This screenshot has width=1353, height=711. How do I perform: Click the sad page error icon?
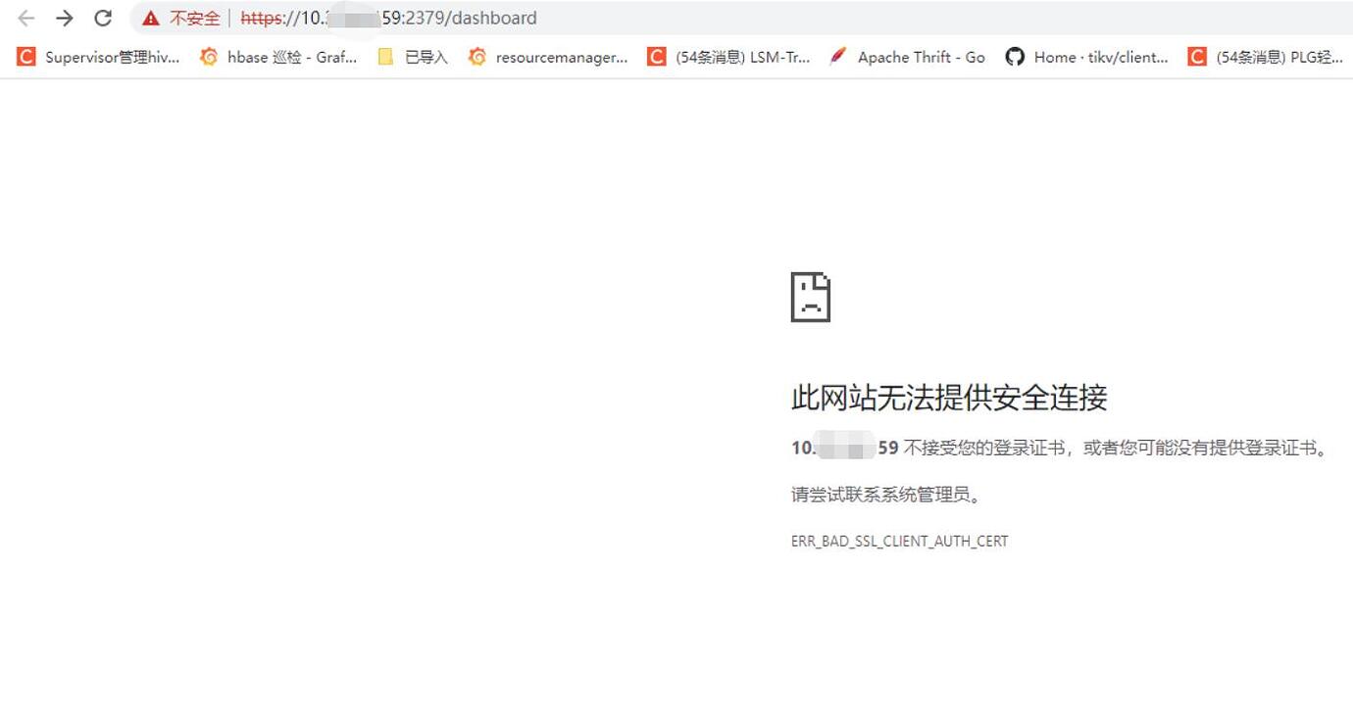tap(811, 297)
